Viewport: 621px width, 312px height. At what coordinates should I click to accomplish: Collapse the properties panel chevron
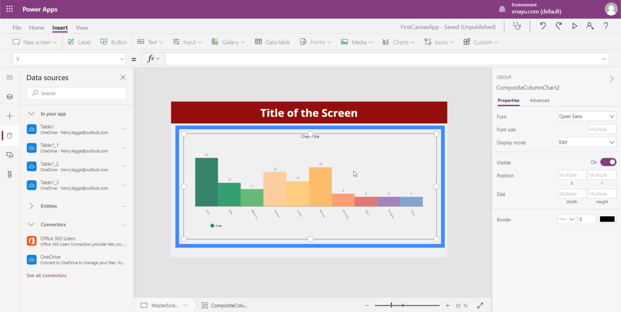pos(612,79)
